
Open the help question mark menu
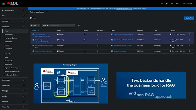pos(177,4)
